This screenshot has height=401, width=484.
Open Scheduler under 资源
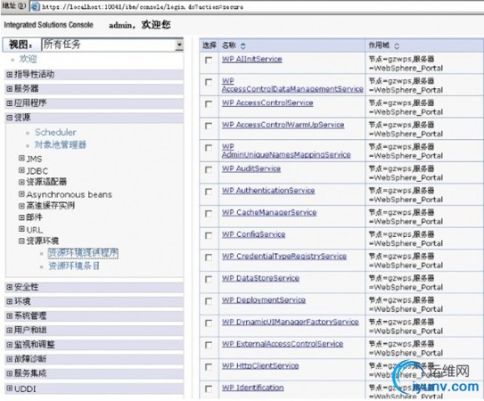click(x=55, y=133)
